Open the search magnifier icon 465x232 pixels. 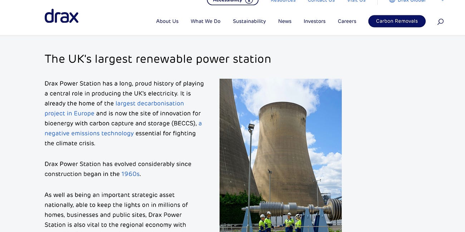pos(440,21)
